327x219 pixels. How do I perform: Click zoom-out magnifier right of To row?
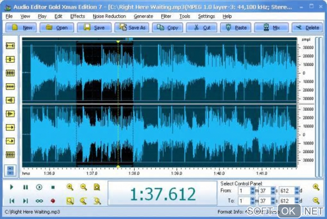coord(316,201)
